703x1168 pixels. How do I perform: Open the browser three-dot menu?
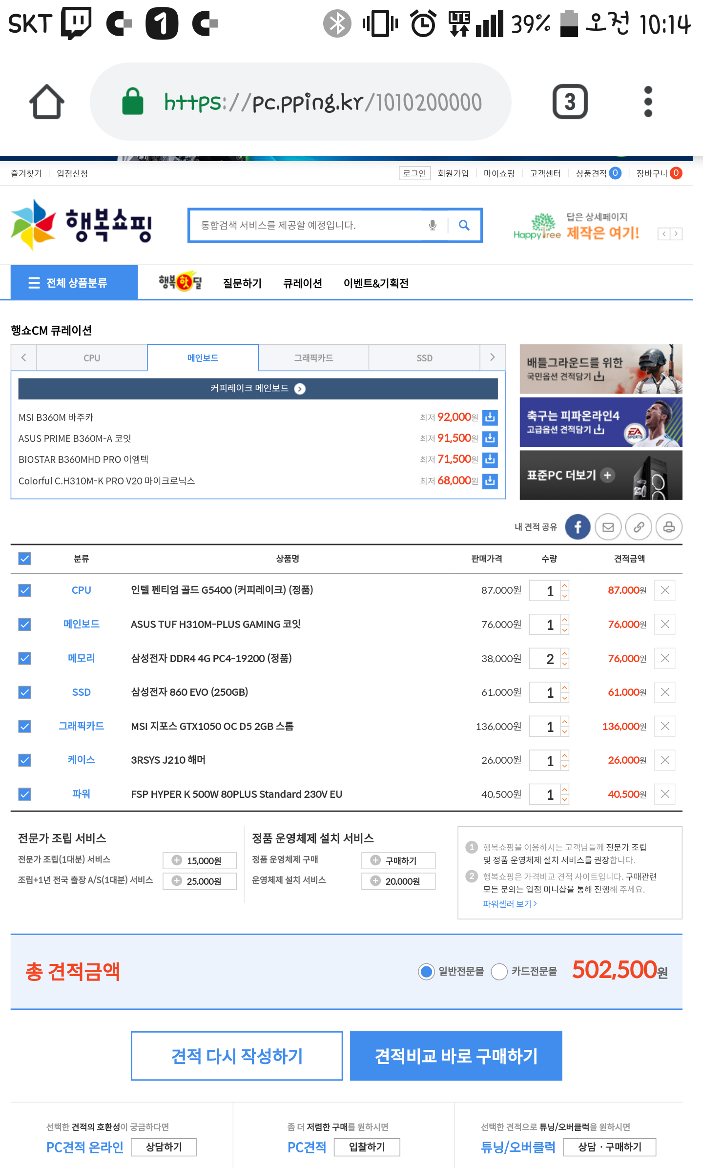coord(648,102)
